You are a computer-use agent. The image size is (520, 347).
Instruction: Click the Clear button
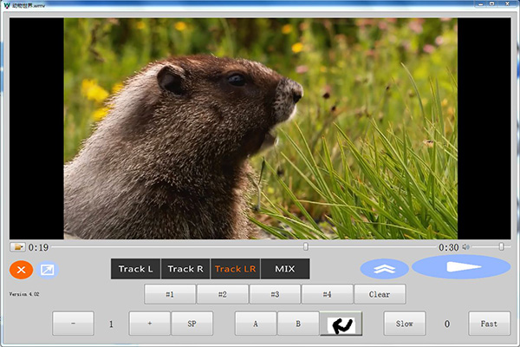pyautogui.click(x=380, y=294)
